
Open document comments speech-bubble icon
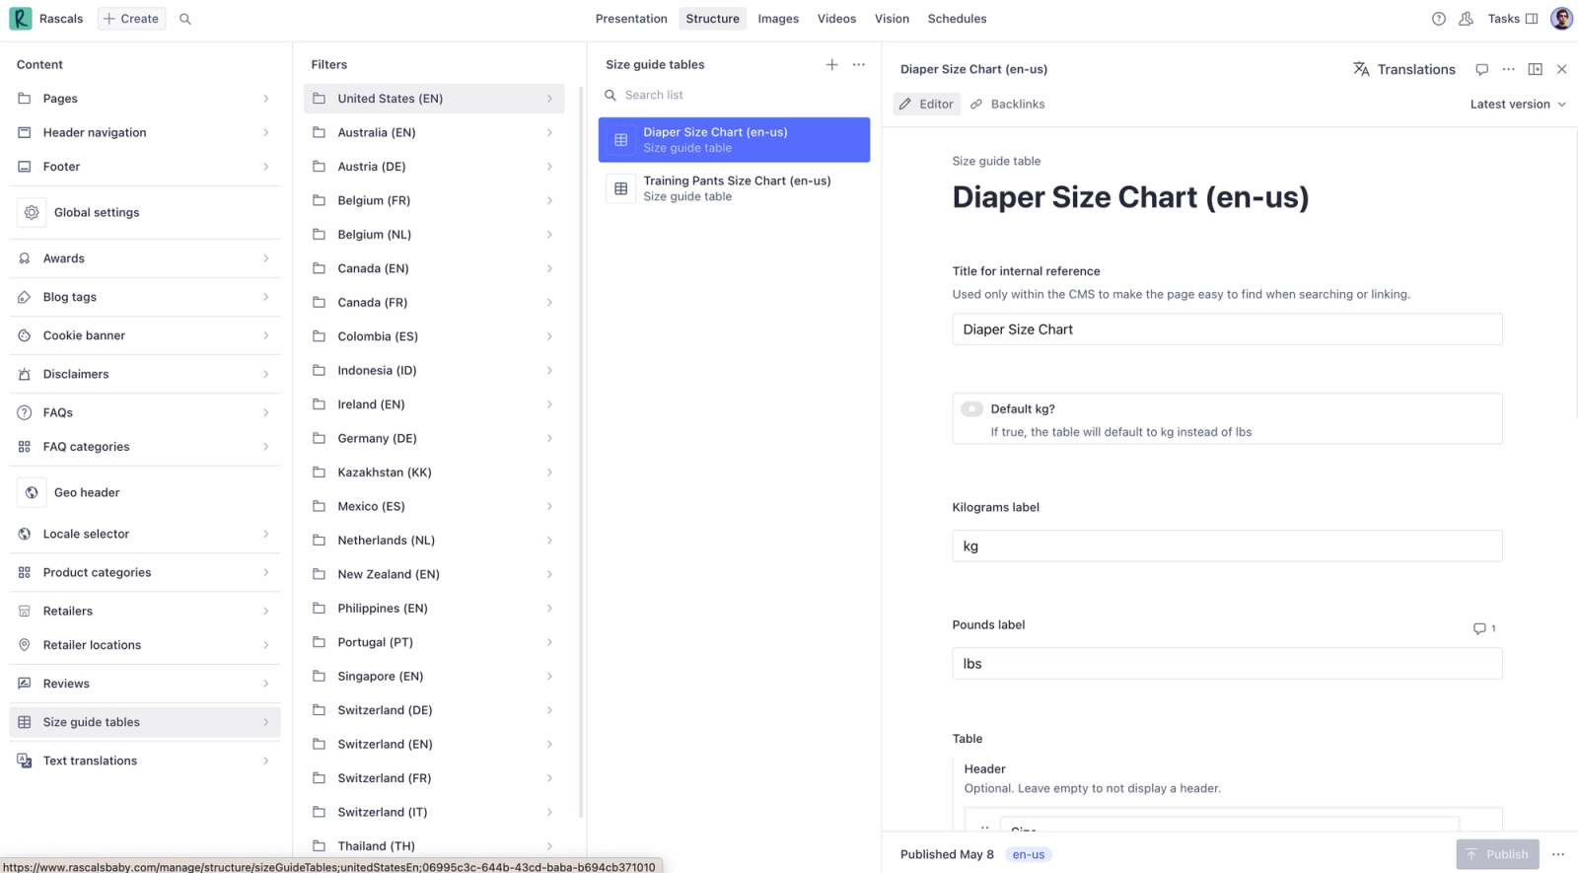[x=1481, y=69]
